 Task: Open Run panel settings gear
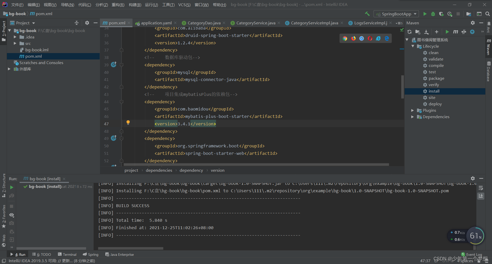[x=473, y=178]
